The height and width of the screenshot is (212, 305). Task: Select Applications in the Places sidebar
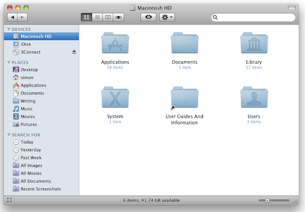[41, 85]
